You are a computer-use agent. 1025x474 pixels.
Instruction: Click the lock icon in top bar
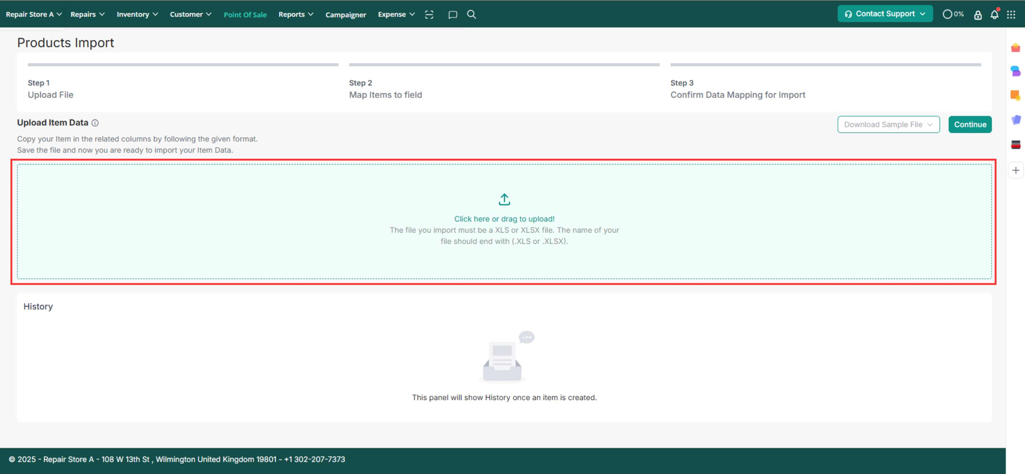978,15
